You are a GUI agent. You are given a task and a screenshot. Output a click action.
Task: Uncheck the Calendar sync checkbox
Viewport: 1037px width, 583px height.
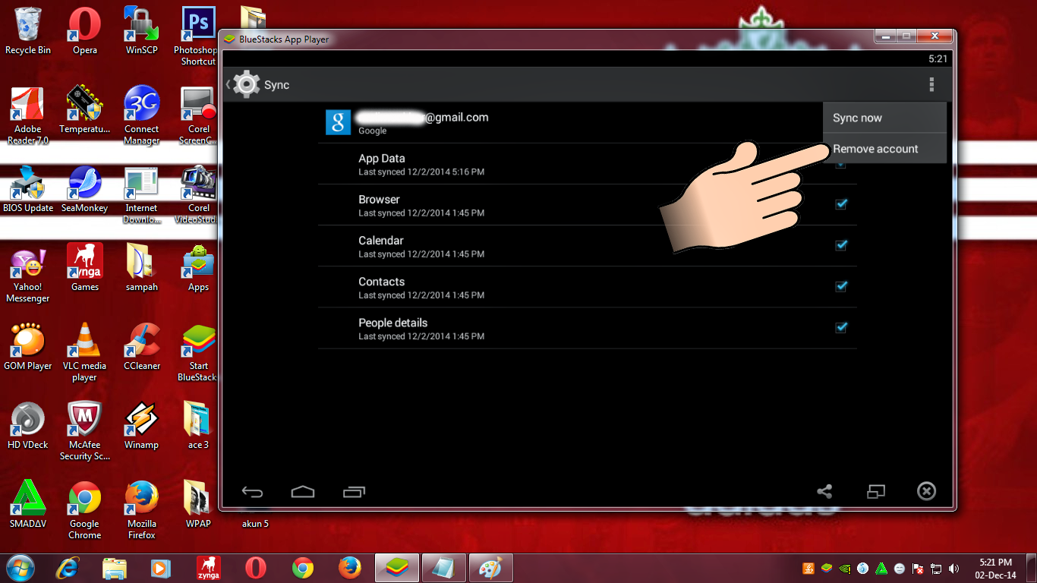click(x=840, y=245)
